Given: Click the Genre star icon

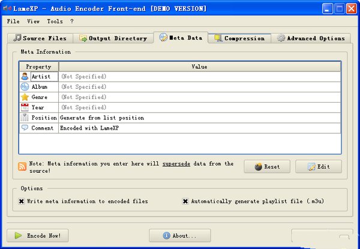Looking at the screenshot, I should (x=25, y=97).
